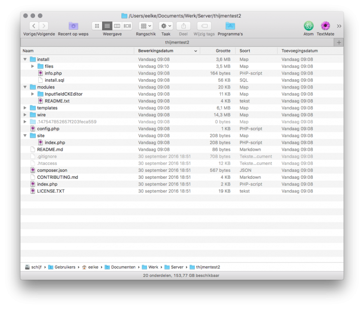The height and width of the screenshot is (309, 364).
Task: Click the back navigation arrow
Action: tap(34, 26)
